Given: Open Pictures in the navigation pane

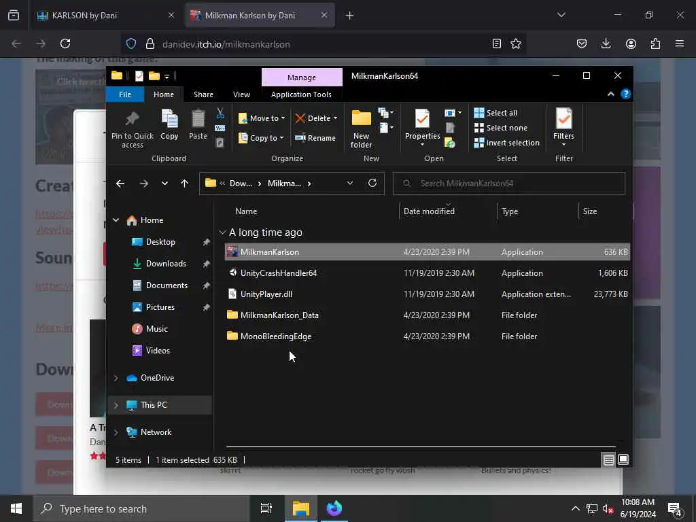Looking at the screenshot, I should coord(160,307).
